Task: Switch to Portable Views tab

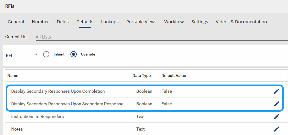Action: click(x=141, y=22)
